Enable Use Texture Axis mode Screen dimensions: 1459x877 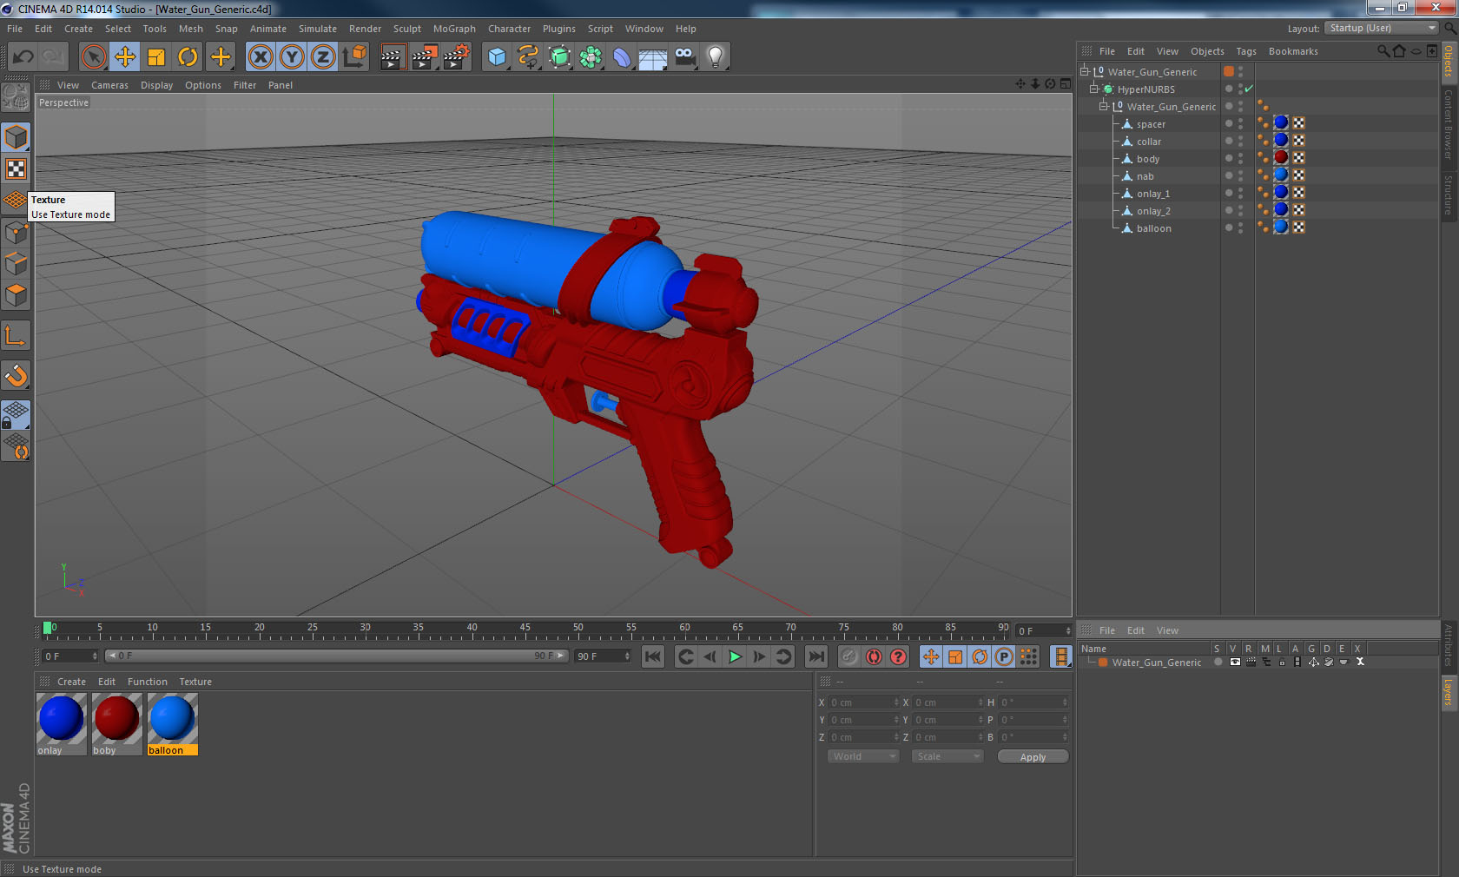click(x=16, y=200)
